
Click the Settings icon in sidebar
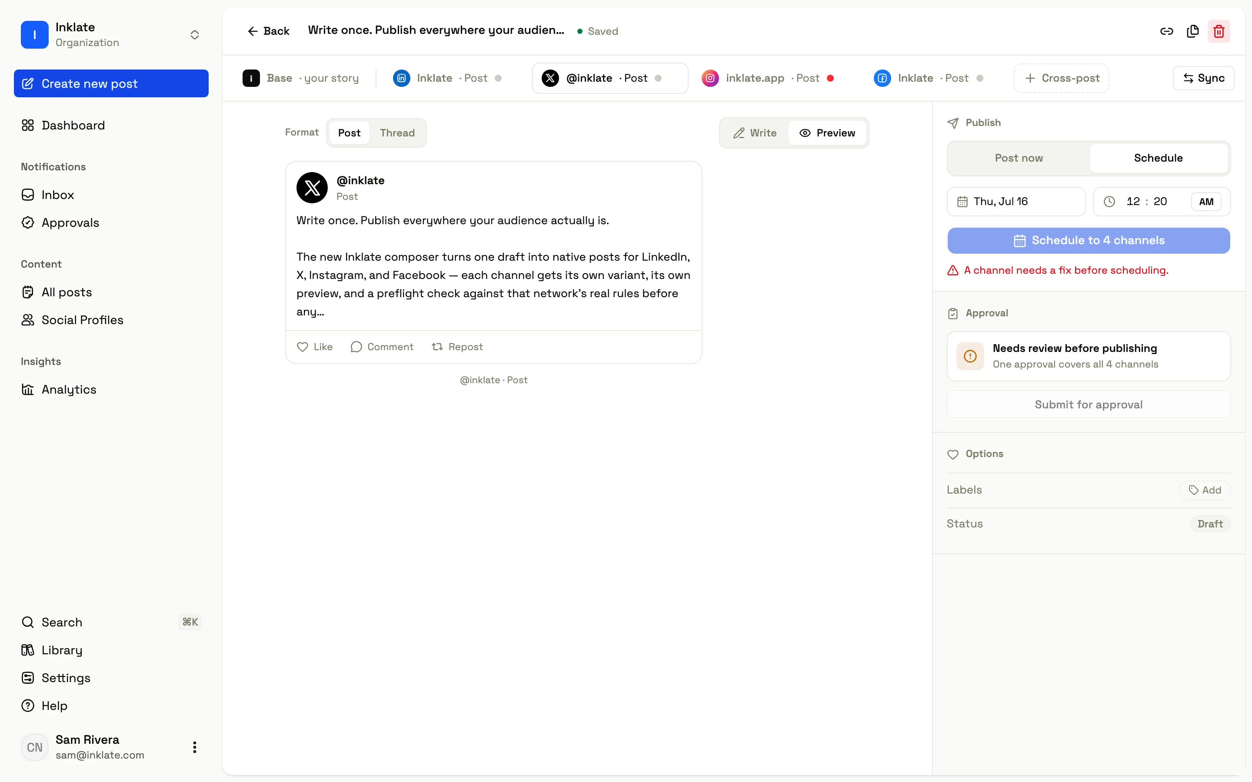28,678
